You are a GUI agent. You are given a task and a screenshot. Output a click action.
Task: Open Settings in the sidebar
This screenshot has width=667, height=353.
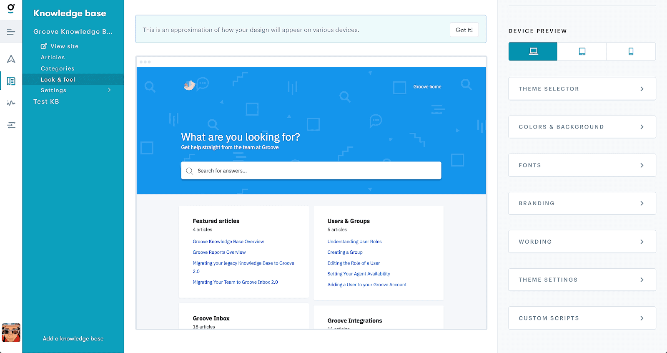[x=53, y=90]
